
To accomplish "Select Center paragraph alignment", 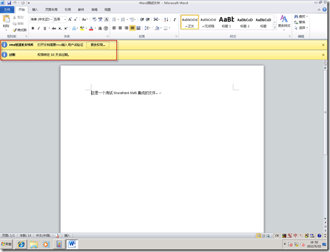I will [120, 28].
